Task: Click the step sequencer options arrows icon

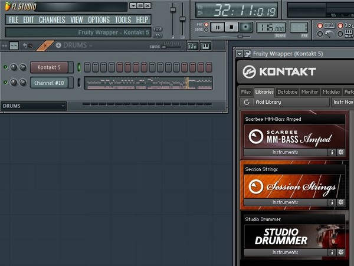Action: [x=4, y=46]
